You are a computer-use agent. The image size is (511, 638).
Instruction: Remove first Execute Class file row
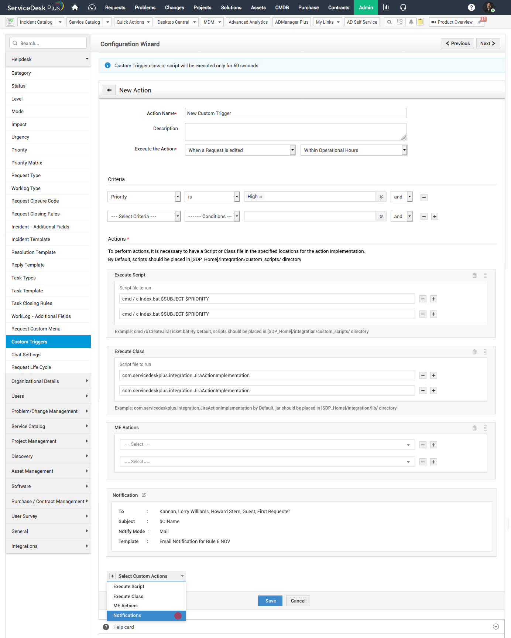pos(423,376)
